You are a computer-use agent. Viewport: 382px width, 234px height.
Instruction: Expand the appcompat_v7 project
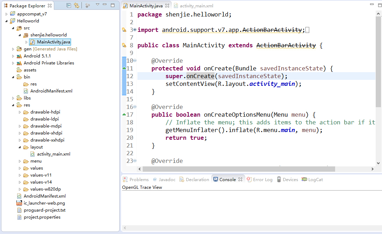click(x=6, y=14)
